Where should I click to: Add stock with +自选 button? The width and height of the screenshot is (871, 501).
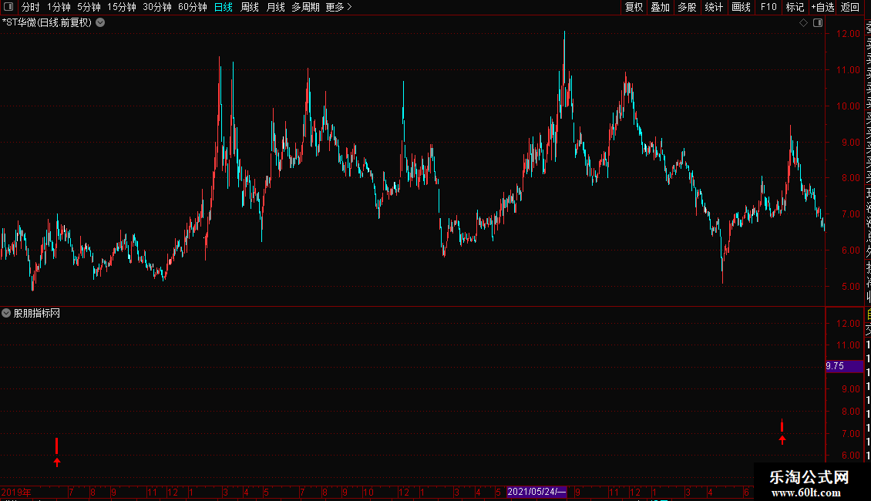pos(822,7)
